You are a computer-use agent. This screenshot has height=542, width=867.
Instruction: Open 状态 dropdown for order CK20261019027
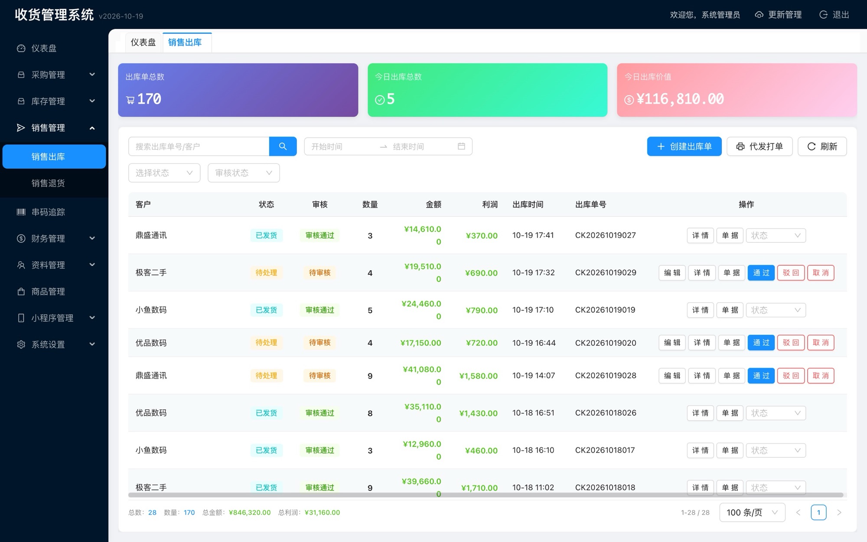[776, 235]
